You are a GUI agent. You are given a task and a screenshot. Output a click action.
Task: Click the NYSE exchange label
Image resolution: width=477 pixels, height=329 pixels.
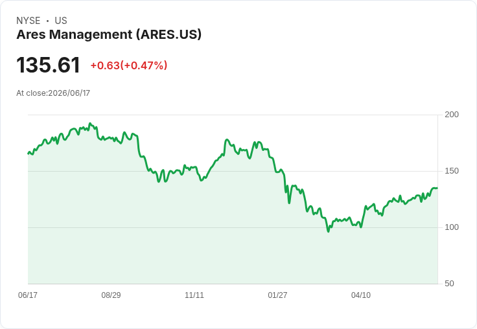[x=29, y=21]
